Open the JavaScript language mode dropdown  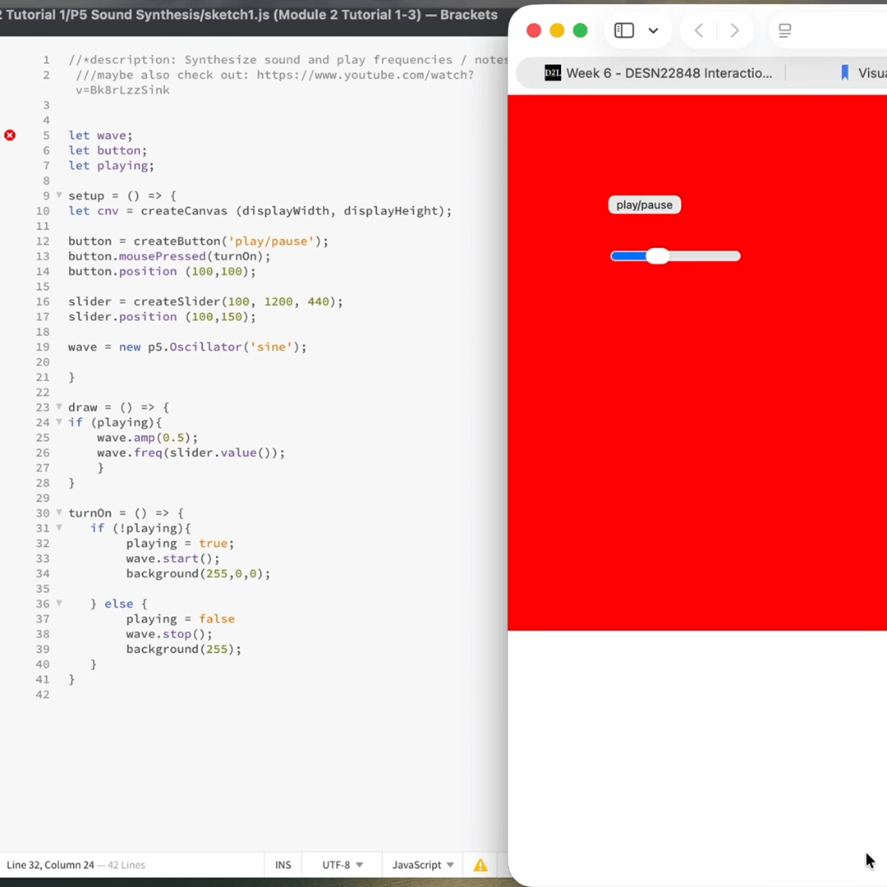pyautogui.click(x=422, y=865)
